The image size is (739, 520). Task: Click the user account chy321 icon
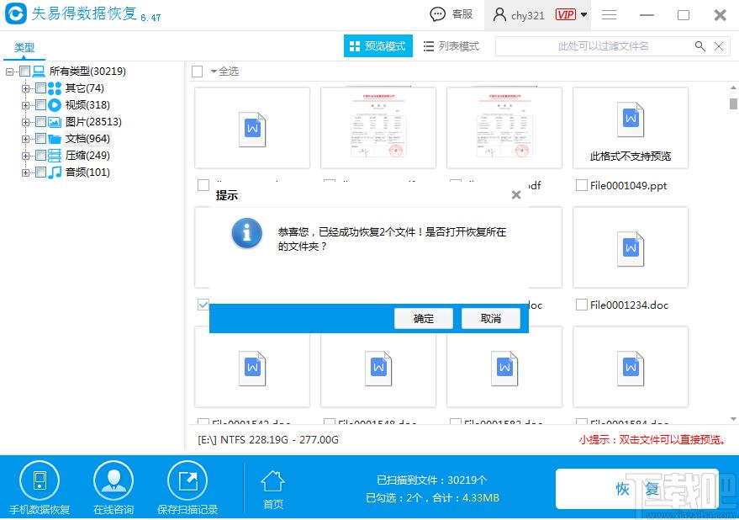[x=500, y=15]
